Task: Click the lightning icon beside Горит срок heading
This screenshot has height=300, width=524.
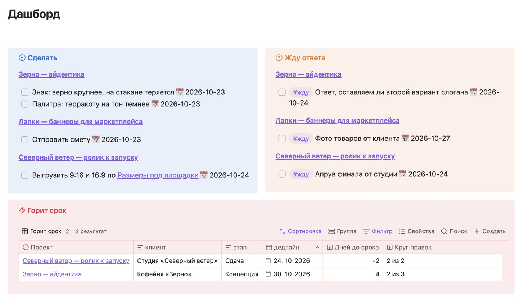Action: point(22,211)
